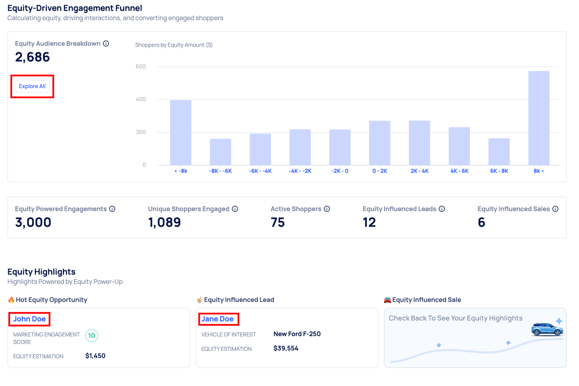Viewport: 579px width, 386px height.
Task: Click info icon next to Equity Powered Engagements
Action: point(112,209)
